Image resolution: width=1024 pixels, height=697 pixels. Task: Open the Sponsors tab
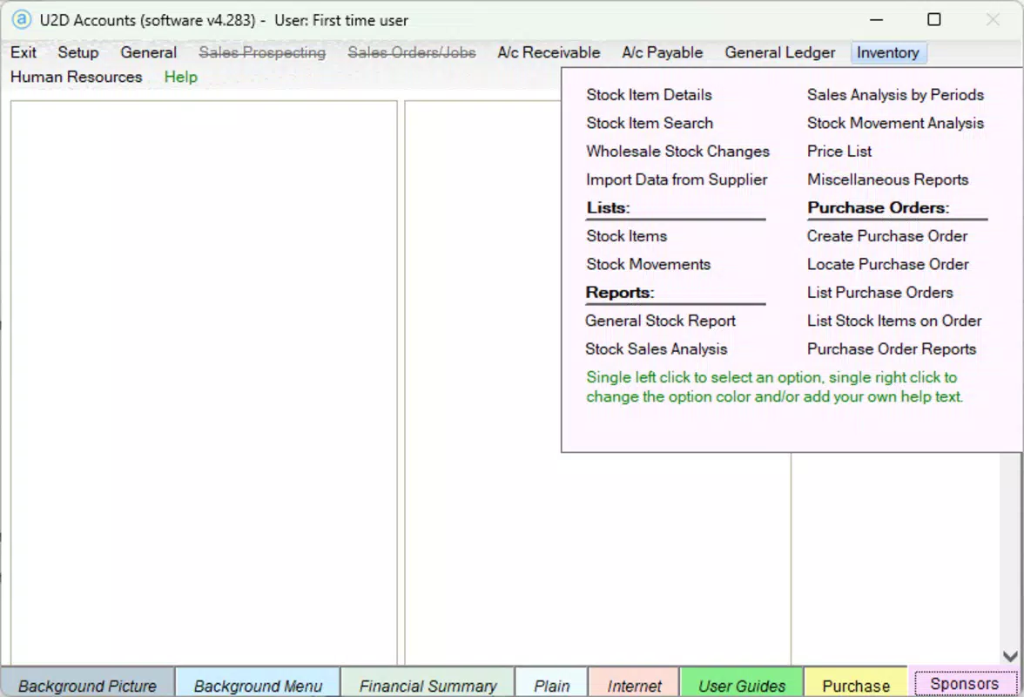pyautogui.click(x=964, y=684)
